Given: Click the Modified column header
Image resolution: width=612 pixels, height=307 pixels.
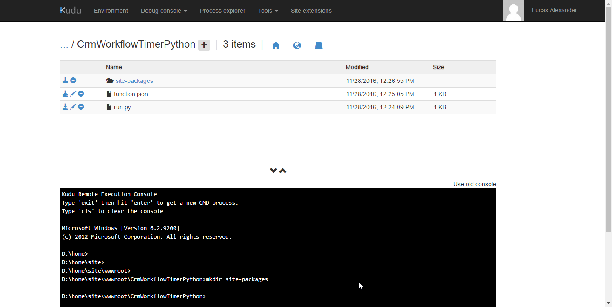Looking at the screenshot, I should pos(357,67).
